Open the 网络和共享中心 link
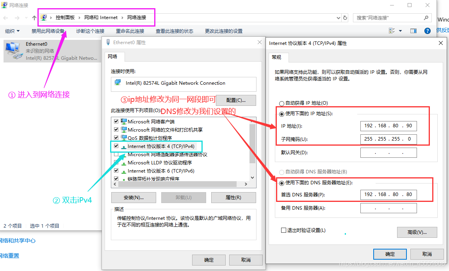This screenshot has height=271, width=449. 18,241
